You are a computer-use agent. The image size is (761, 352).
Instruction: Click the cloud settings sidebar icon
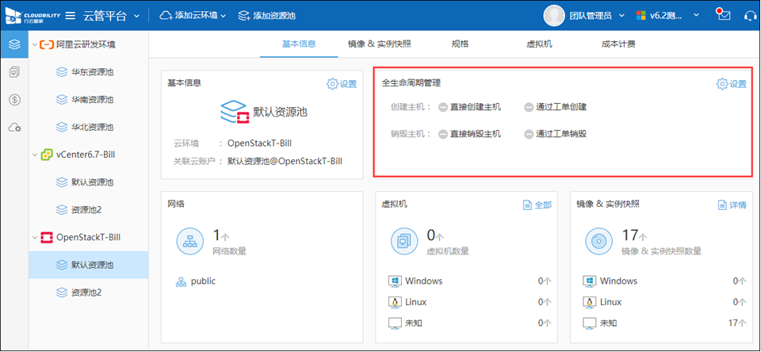click(x=14, y=127)
